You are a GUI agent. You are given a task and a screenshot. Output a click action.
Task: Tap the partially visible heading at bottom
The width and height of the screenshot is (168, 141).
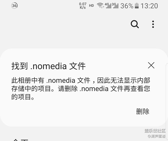click(21, 140)
